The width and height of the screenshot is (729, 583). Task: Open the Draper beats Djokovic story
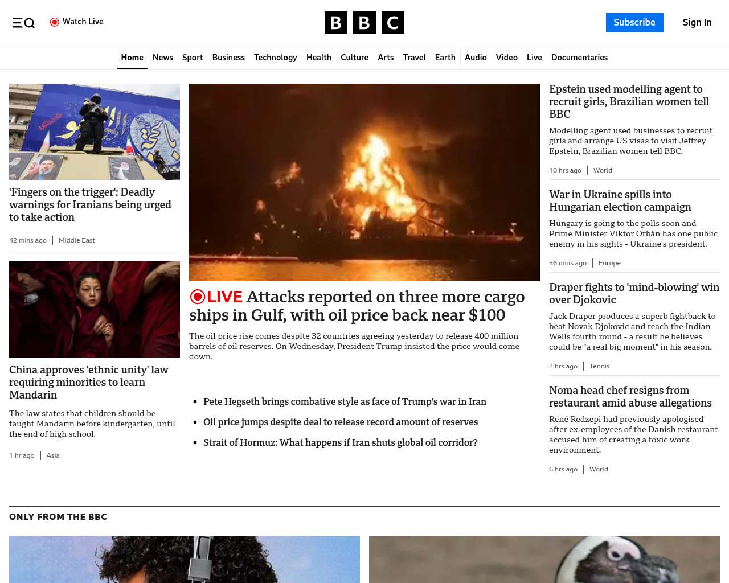pyautogui.click(x=634, y=293)
